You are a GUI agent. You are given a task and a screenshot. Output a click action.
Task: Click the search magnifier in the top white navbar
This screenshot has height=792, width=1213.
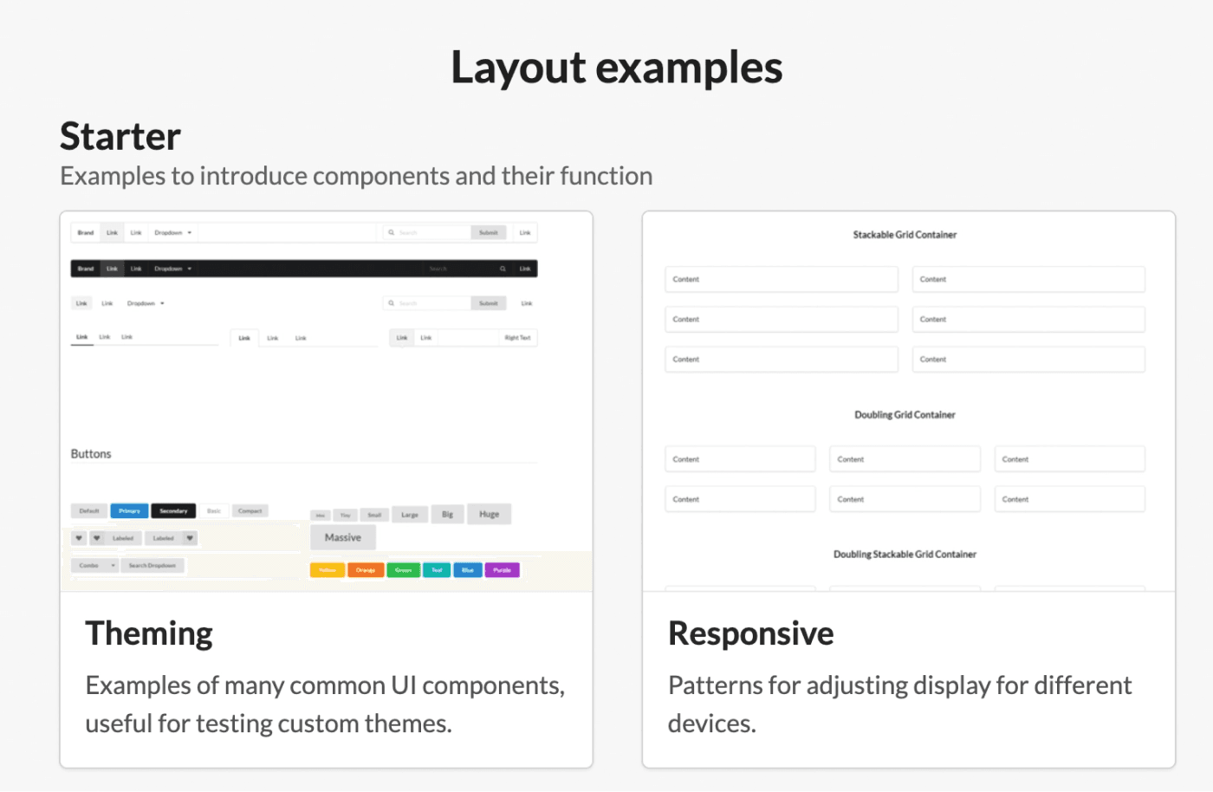[x=392, y=232]
